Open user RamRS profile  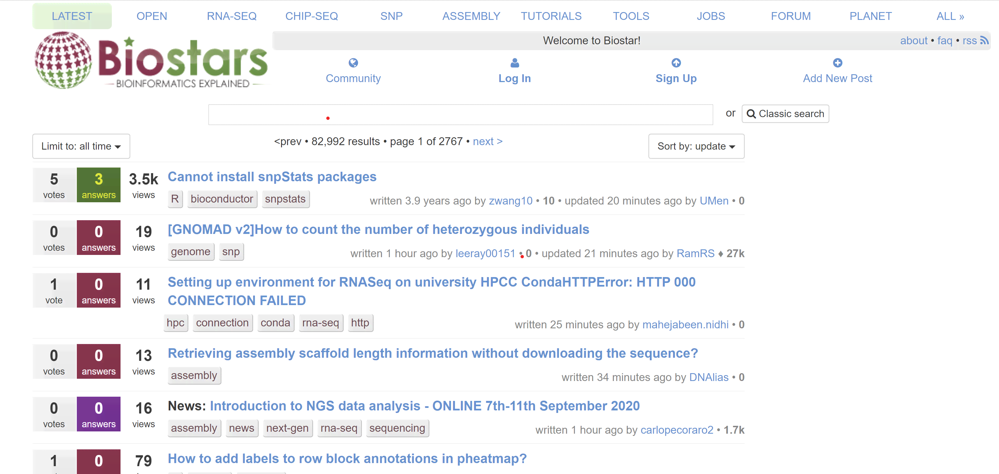pos(695,254)
